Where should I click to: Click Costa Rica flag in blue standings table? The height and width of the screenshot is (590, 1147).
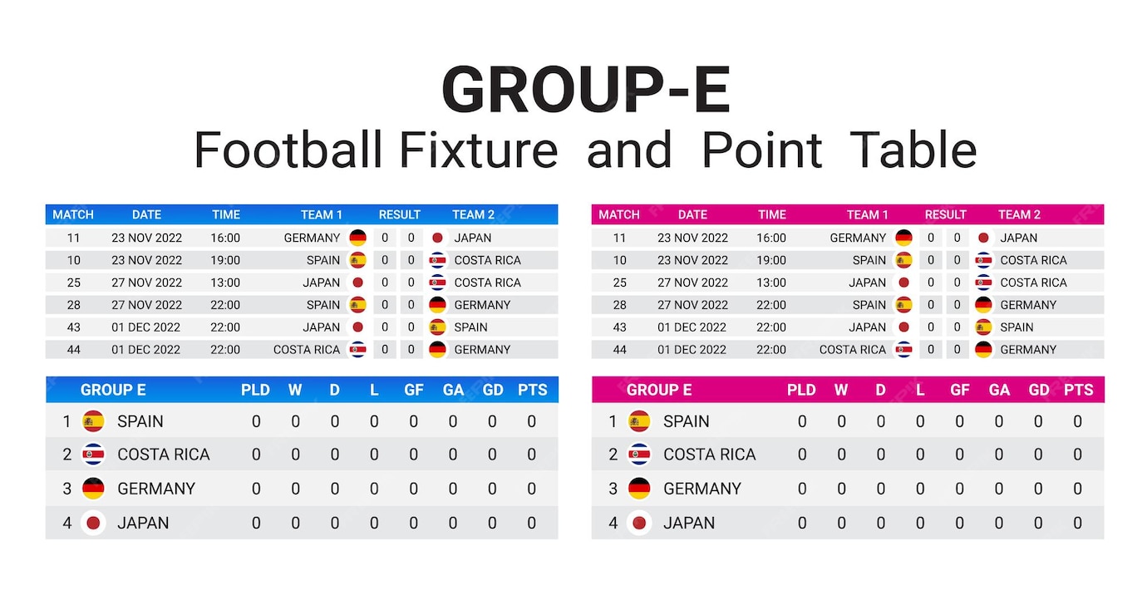(x=93, y=455)
